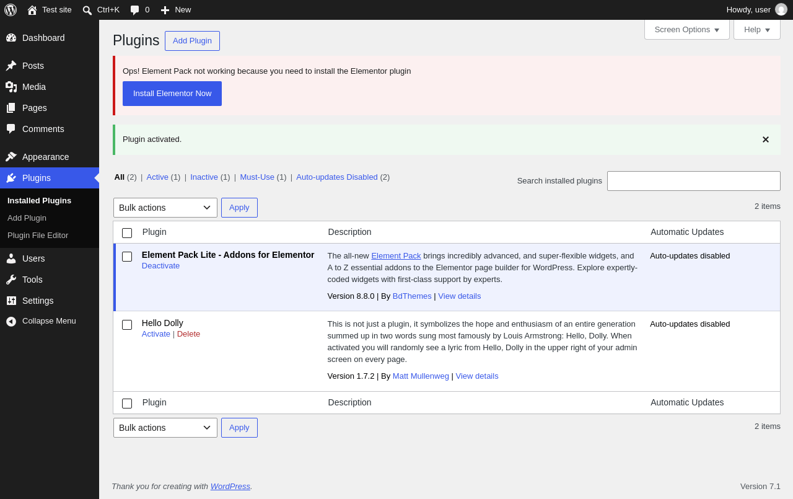Click the Pages icon in sidebar
Screen dimensions: 793x499
coord(11,108)
